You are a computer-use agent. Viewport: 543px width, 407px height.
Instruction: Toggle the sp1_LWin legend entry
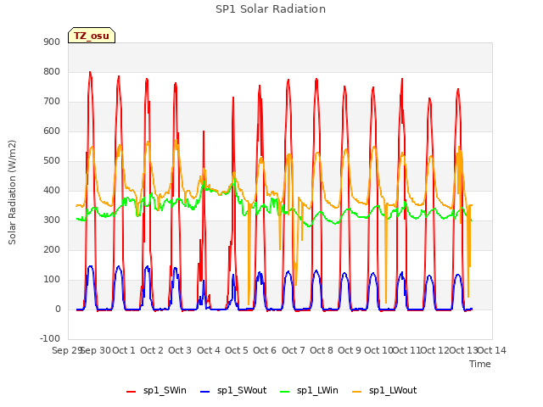pos(309,391)
